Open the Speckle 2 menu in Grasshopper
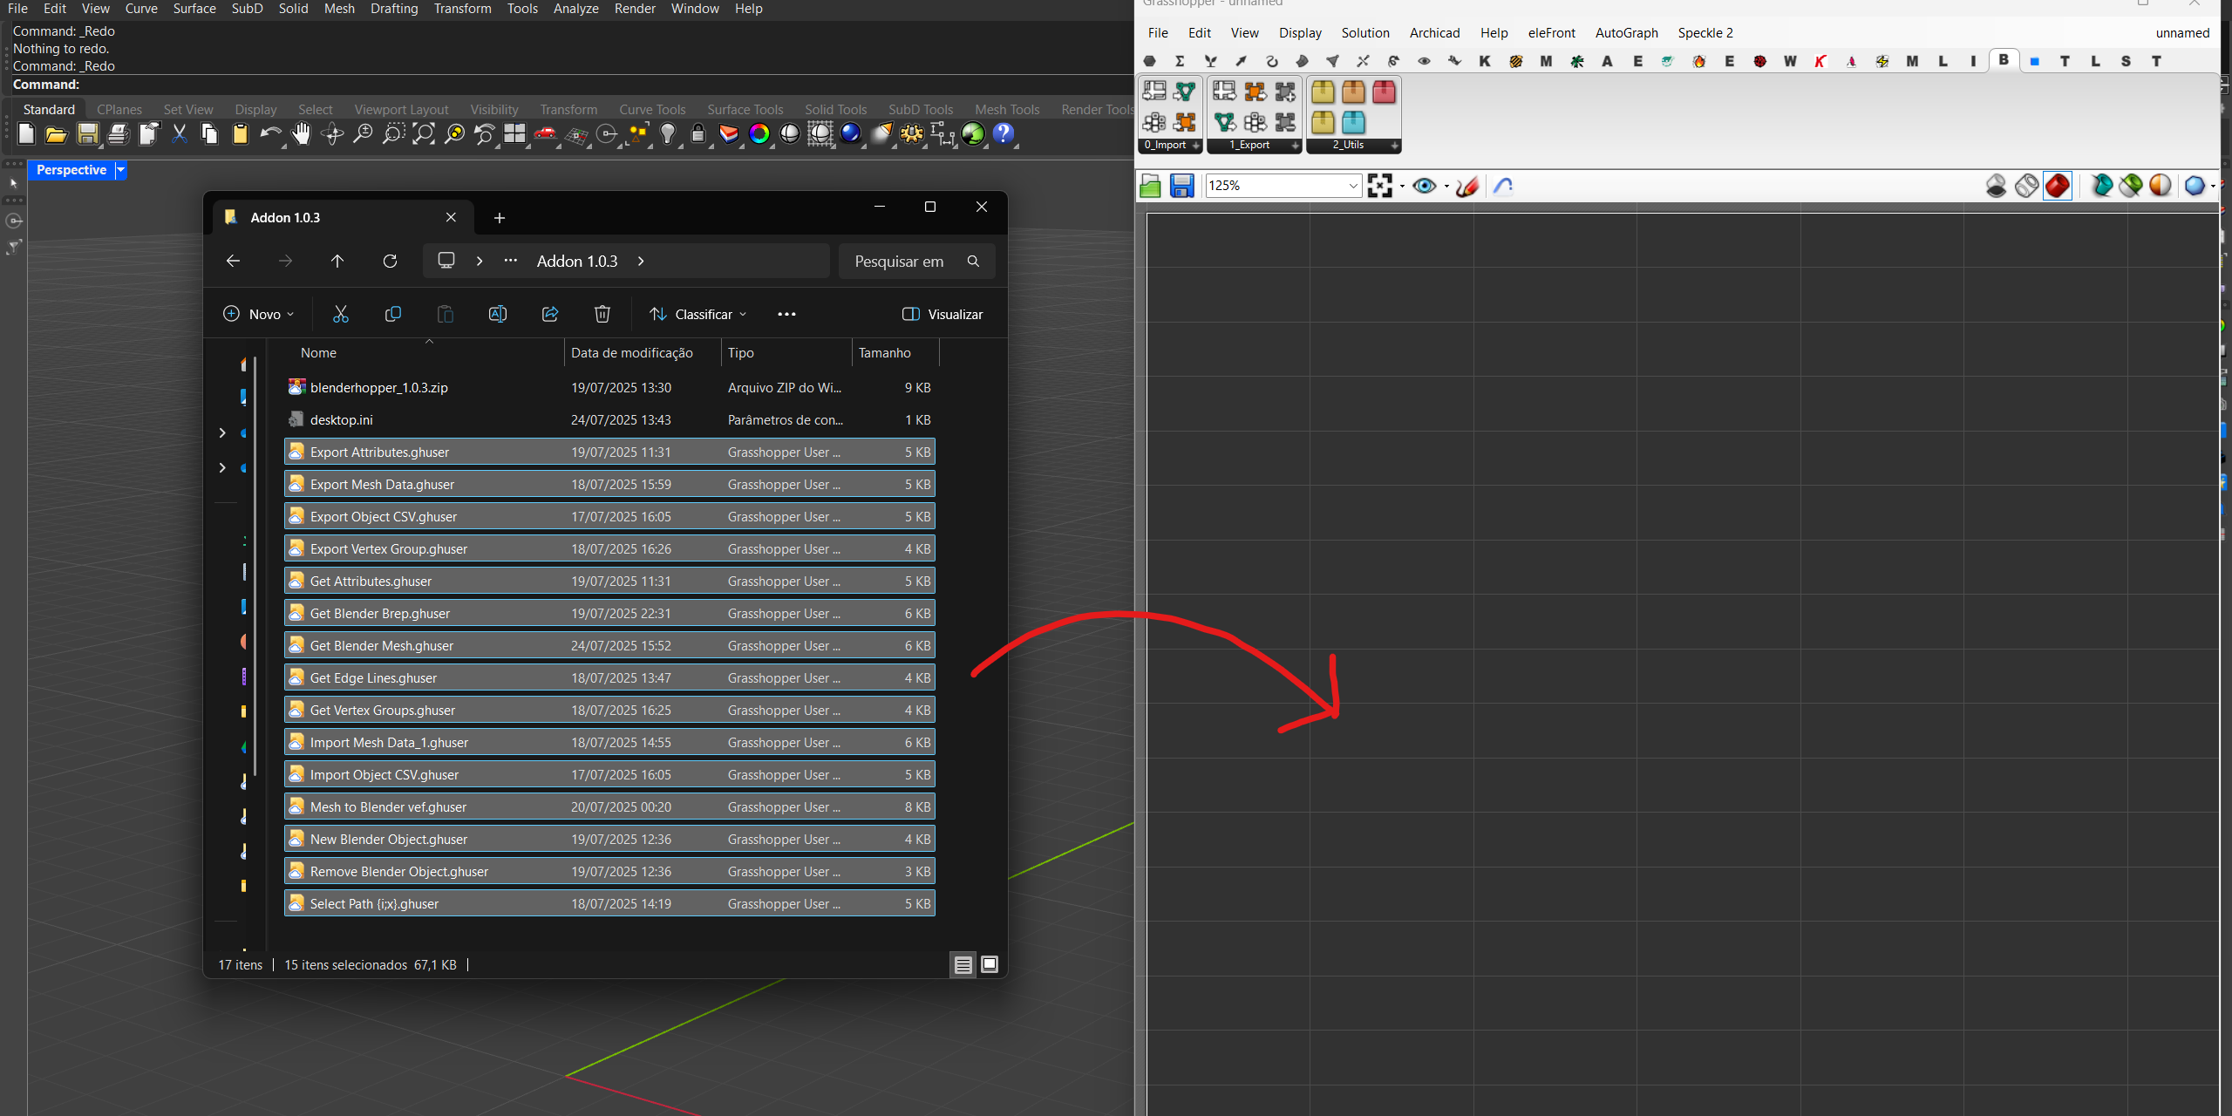The height and width of the screenshot is (1116, 2232). point(1705,33)
